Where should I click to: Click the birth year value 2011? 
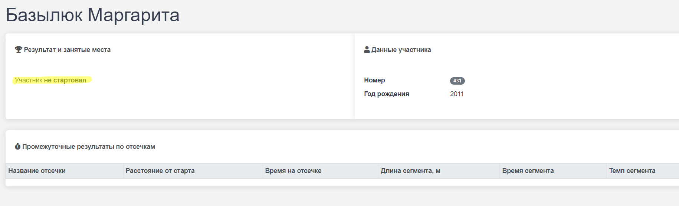[x=457, y=94]
